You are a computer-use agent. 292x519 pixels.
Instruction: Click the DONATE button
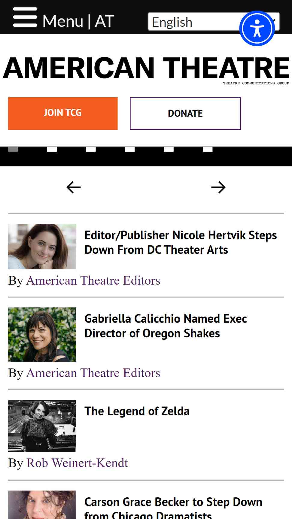pos(185,114)
